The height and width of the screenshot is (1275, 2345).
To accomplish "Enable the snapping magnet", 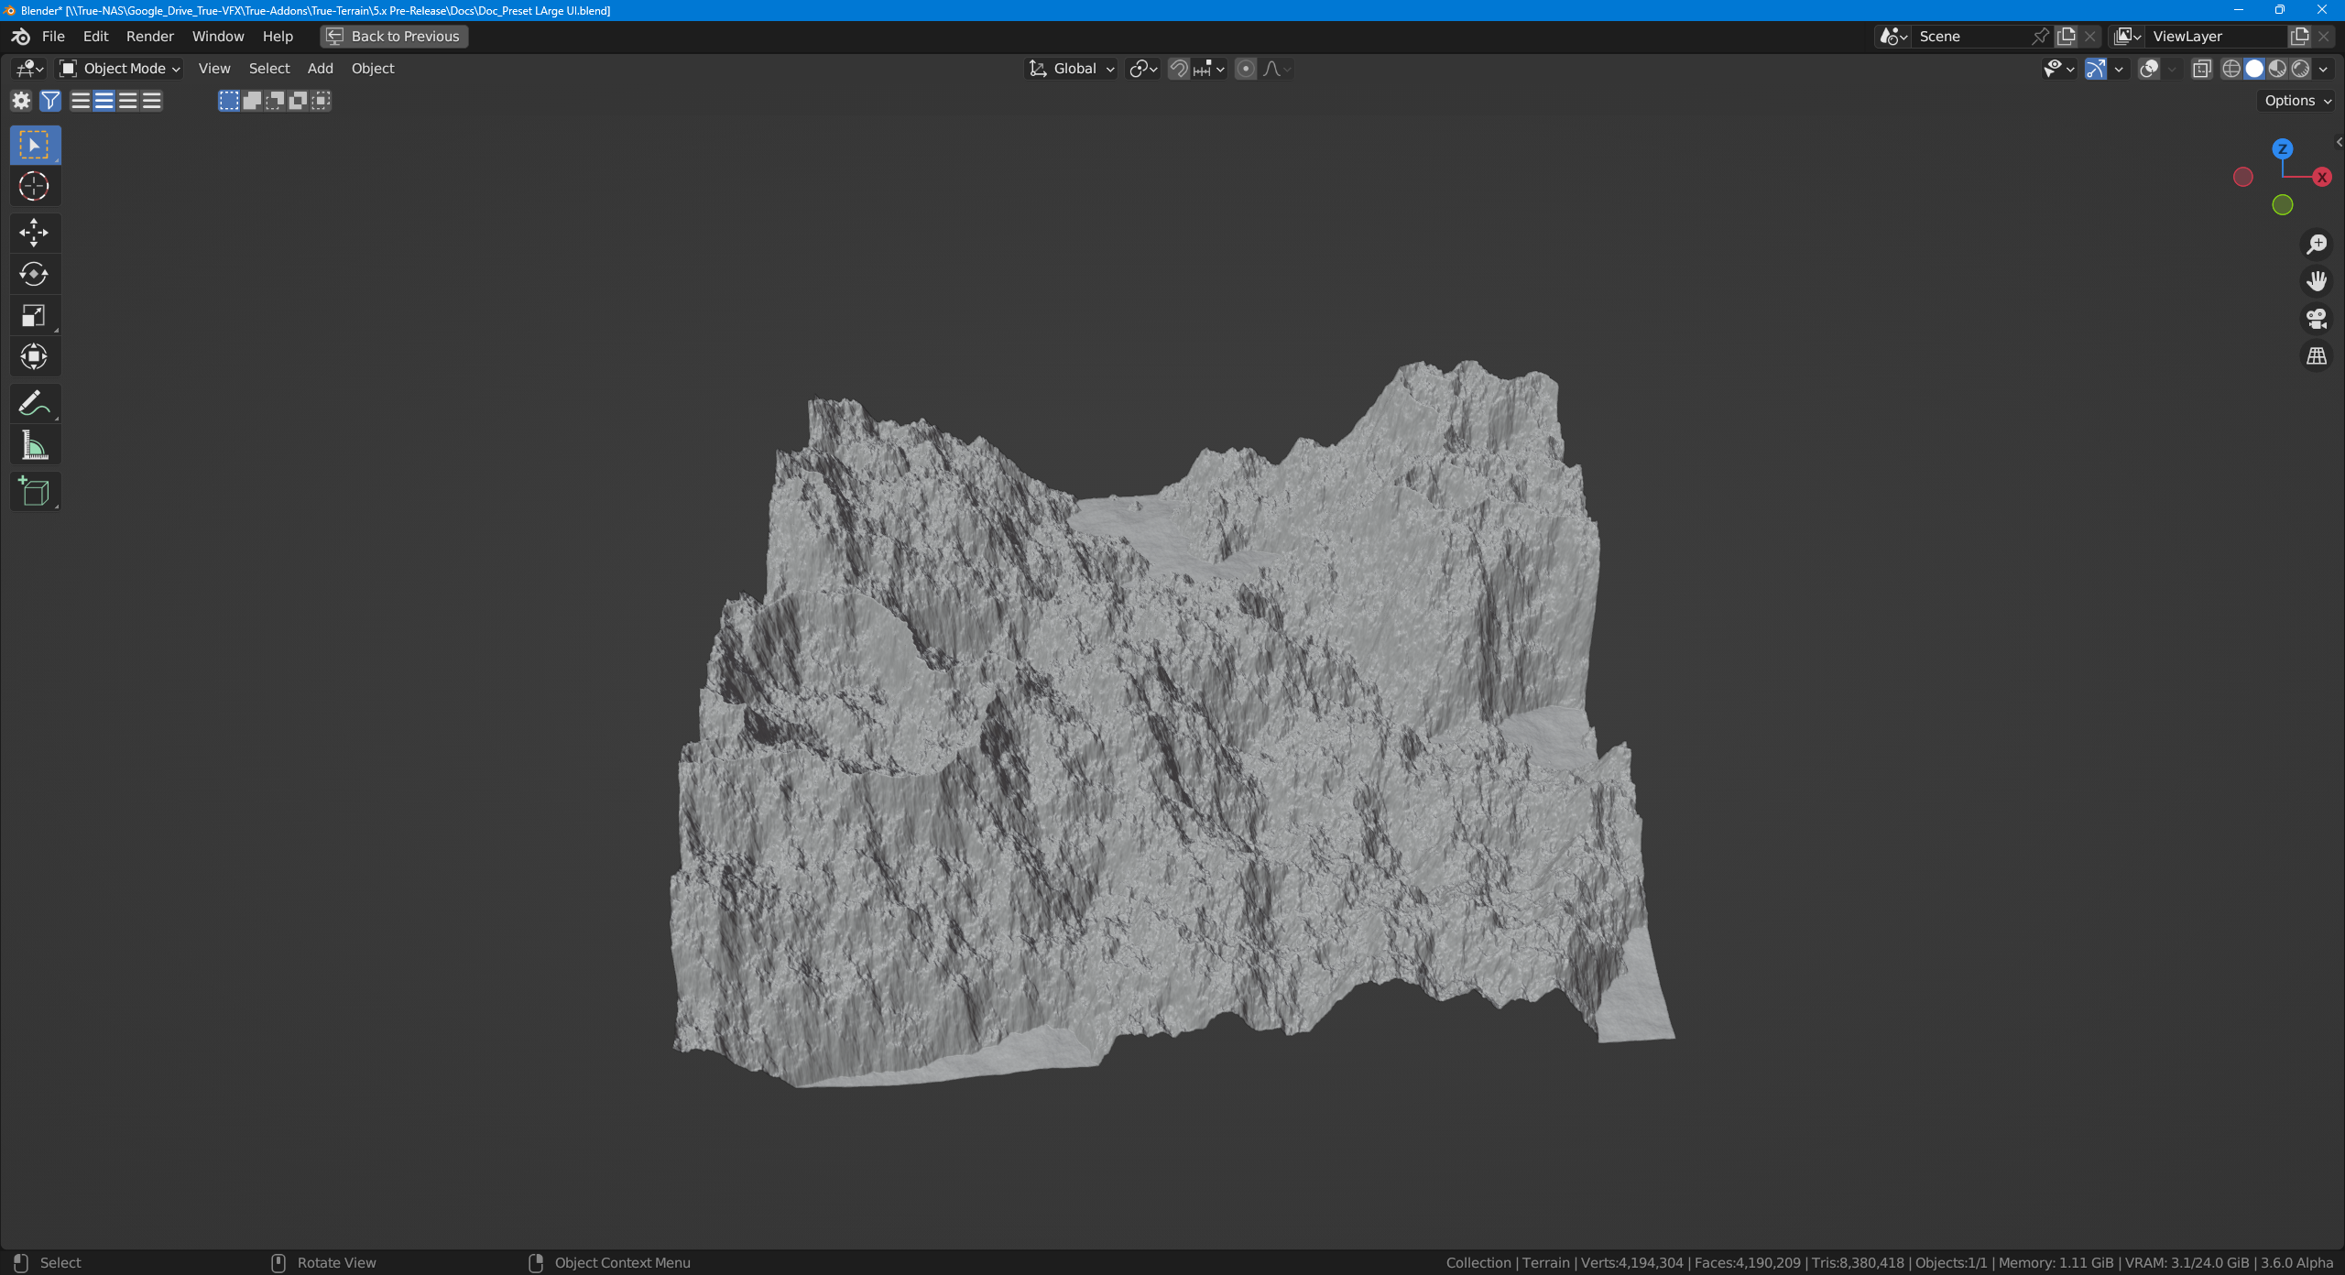I will [1179, 69].
